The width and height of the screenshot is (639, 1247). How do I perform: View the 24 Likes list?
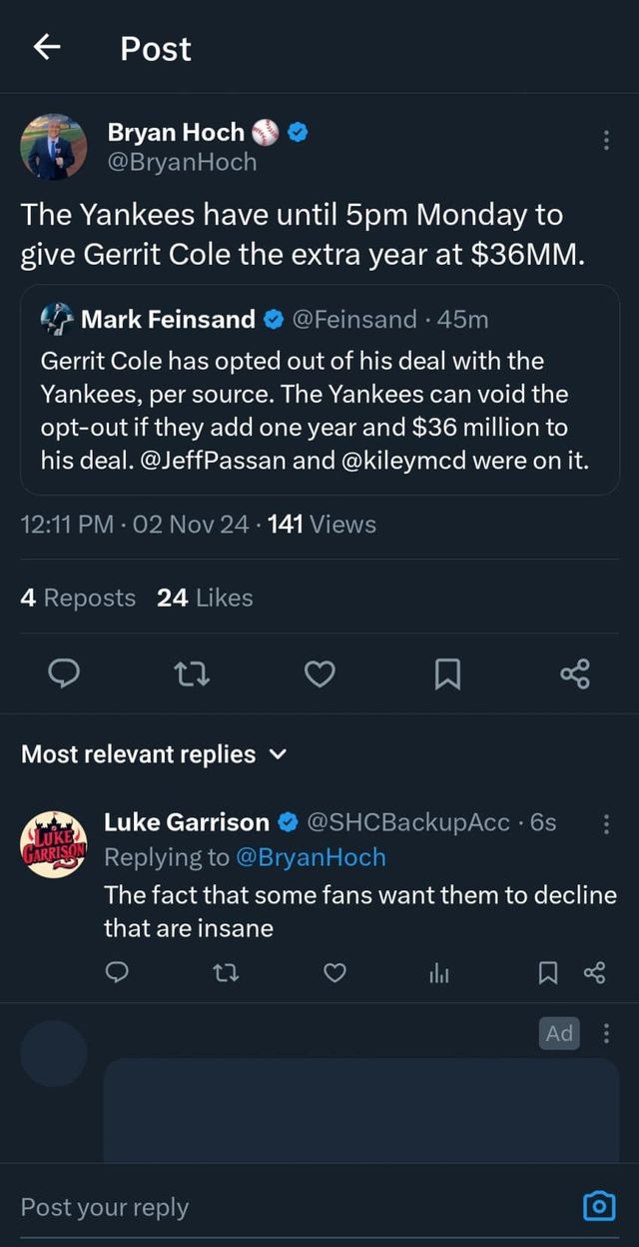(205, 598)
